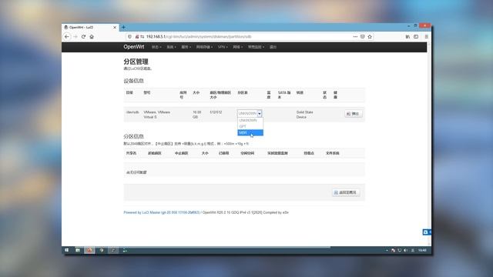Click the browser forward arrow
Screen dimensions: 493x277
pos(75,37)
